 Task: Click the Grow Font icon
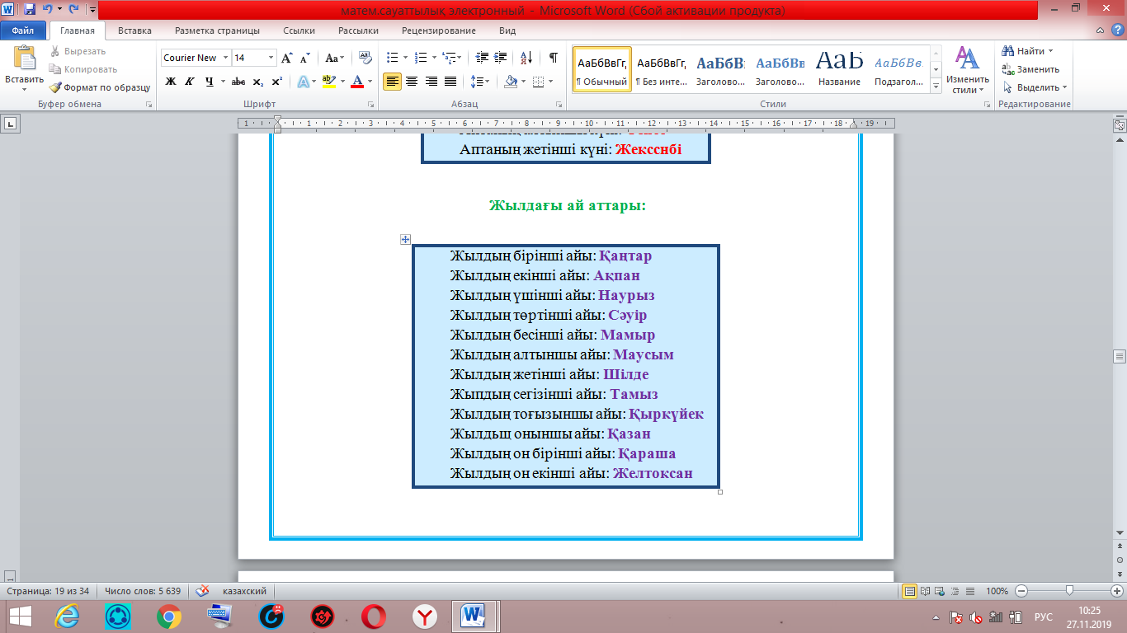click(286, 58)
